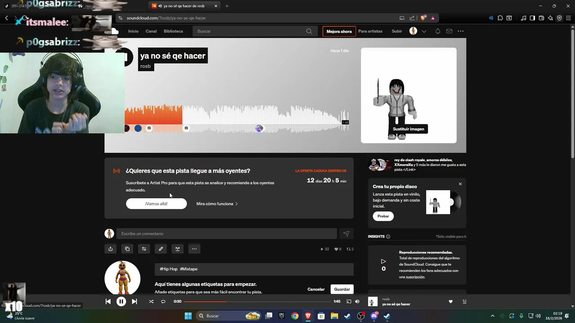Click the Sustituir imagen button
This screenshot has height=323, width=575.
(x=408, y=129)
